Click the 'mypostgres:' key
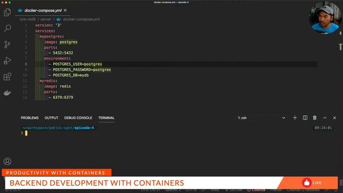The width and height of the screenshot is (343, 193). (51, 36)
